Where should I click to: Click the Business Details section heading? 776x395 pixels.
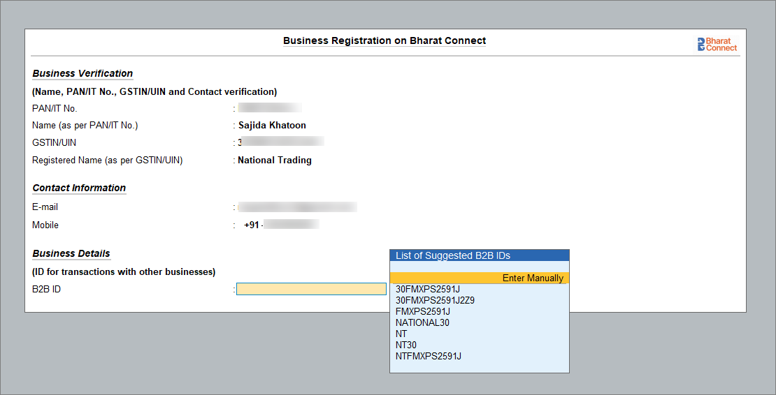(x=71, y=253)
